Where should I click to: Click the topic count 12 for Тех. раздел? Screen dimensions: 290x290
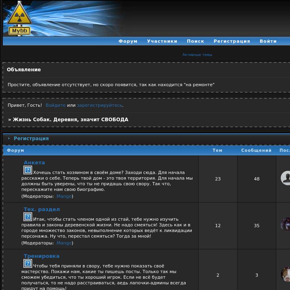click(x=218, y=226)
